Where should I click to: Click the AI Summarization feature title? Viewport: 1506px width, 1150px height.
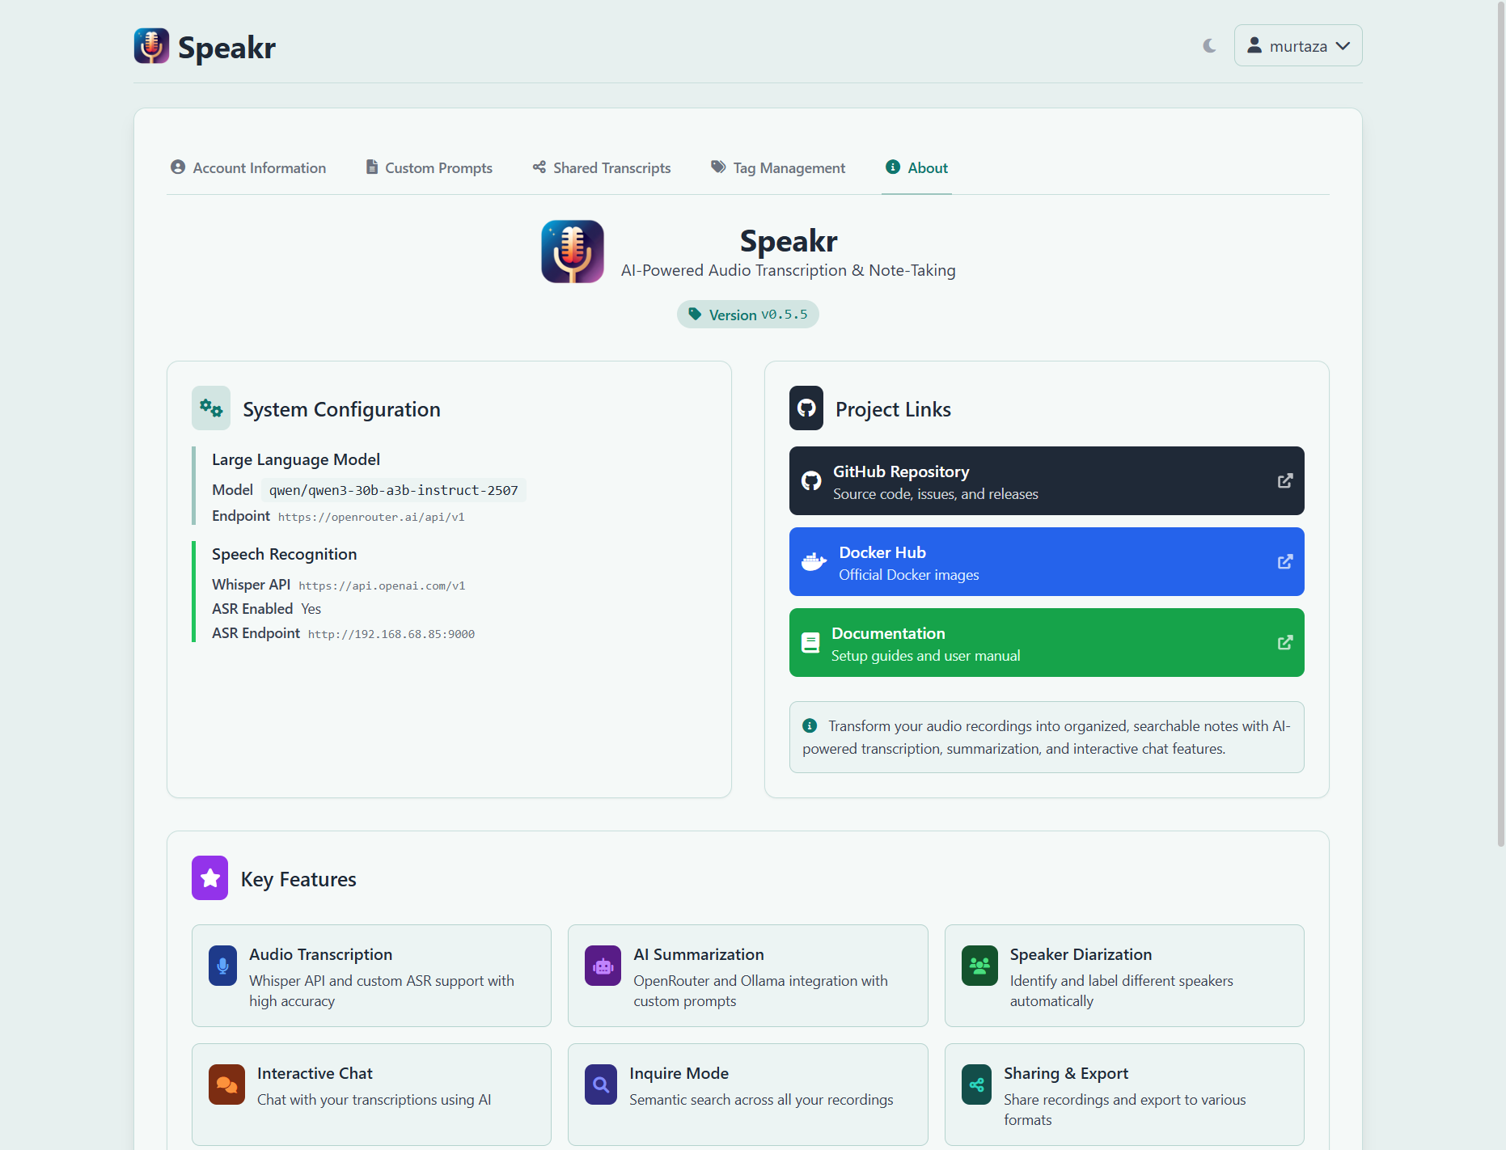pyautogui.click(x=699, y=954)
